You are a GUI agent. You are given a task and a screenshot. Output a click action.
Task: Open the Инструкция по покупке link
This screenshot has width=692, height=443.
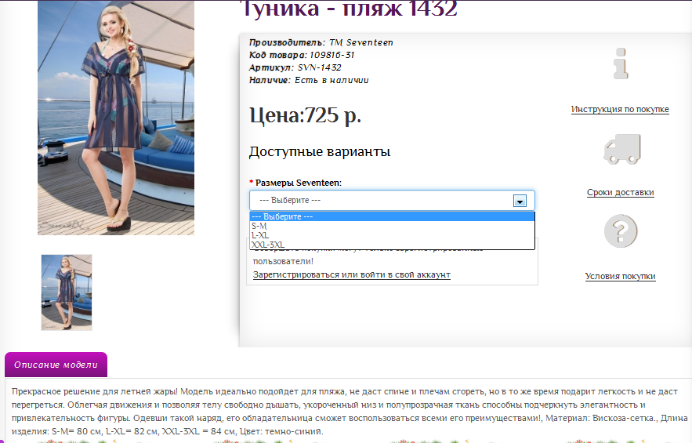620,109
